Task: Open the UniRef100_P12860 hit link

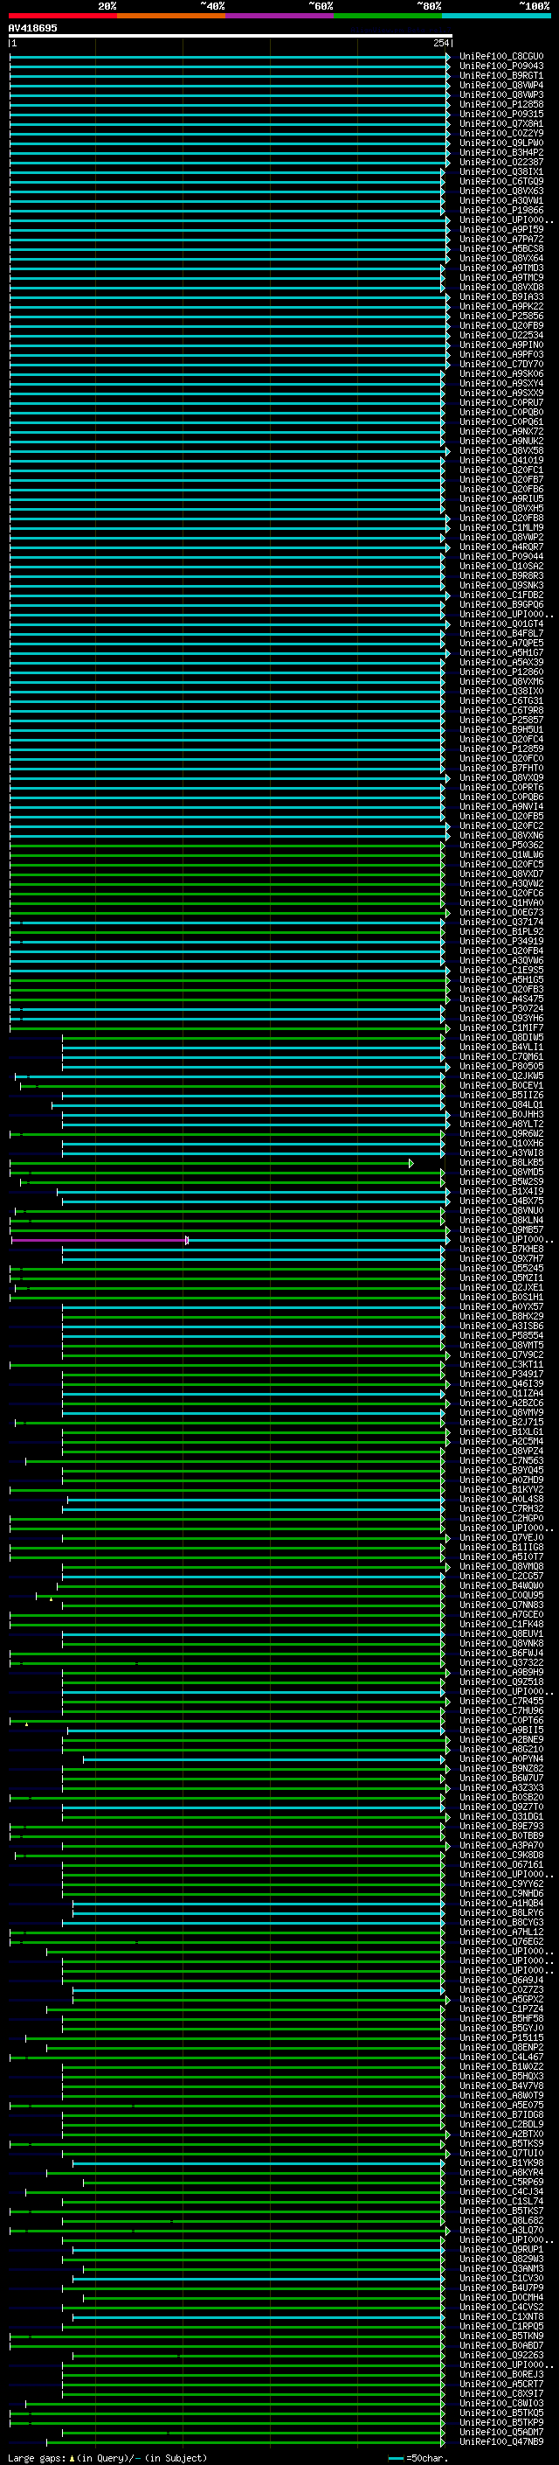Action: [x=500, y=672]
